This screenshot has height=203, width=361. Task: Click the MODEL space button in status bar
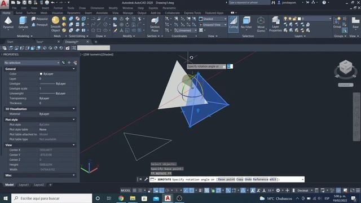125,191
